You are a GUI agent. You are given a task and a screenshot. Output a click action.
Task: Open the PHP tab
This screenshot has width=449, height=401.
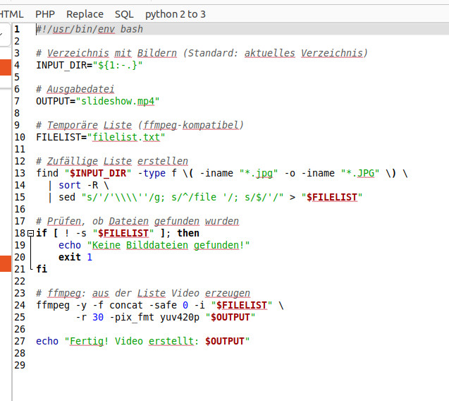[45, 14]
